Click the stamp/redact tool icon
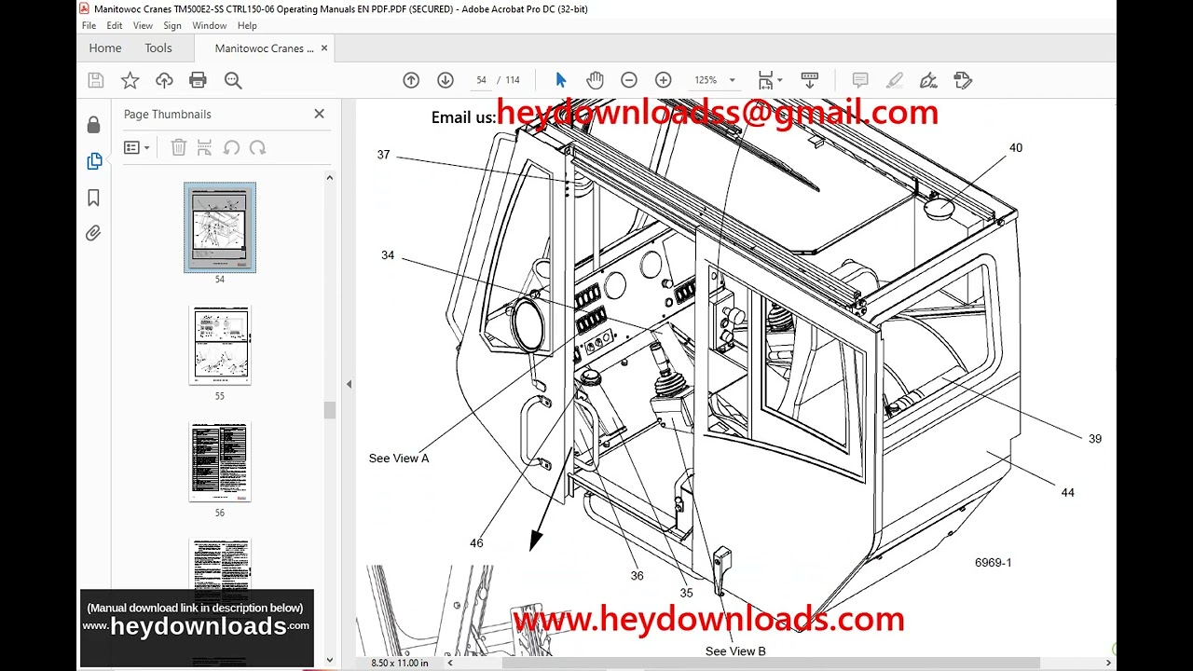 pyautogui.click(x=963, y=80)
